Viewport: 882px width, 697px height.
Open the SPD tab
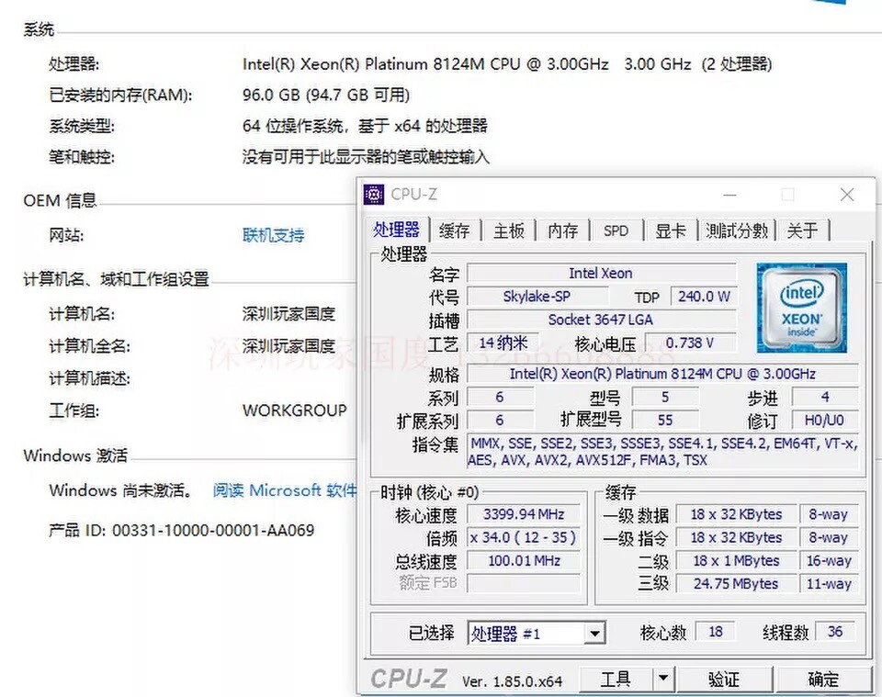tap(616, 231)
